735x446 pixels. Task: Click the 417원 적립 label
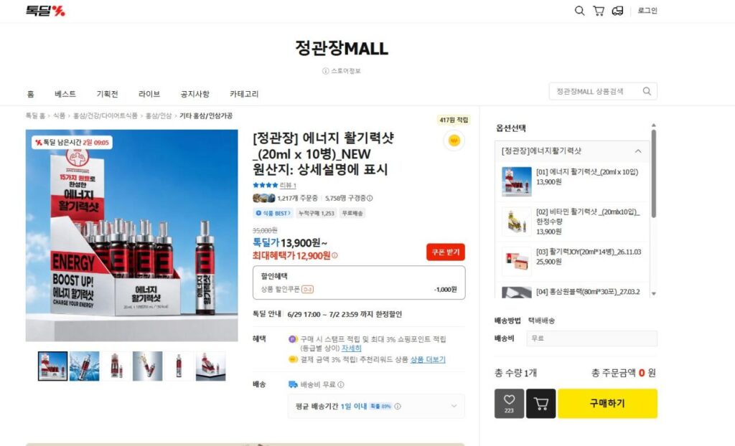[x=454, y=120]
